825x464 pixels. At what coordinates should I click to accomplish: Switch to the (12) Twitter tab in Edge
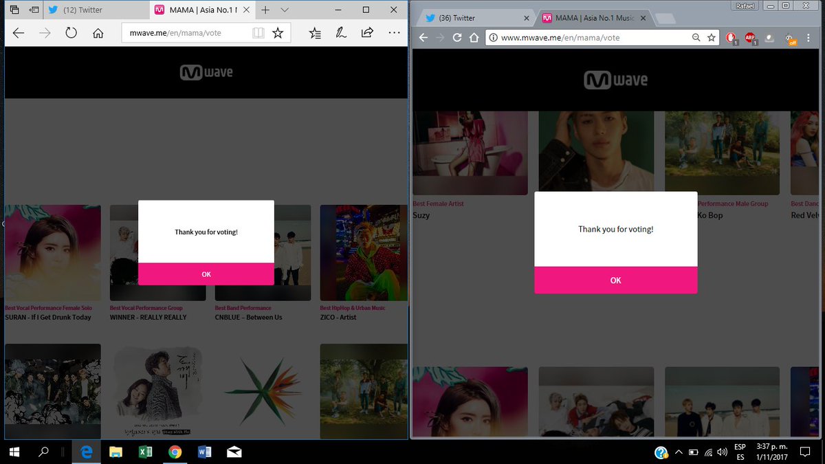[x=96, y=10]
